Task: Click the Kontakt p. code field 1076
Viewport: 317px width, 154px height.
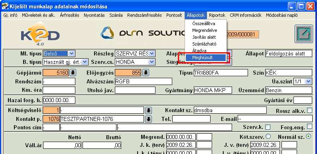Action: (x=51, y=119)
